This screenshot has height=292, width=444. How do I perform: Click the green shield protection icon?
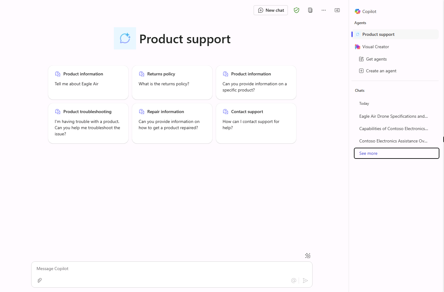[297, 10]
